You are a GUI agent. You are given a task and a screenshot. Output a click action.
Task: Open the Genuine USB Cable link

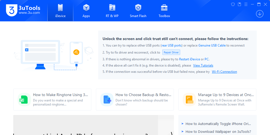[x=212, y=45]
